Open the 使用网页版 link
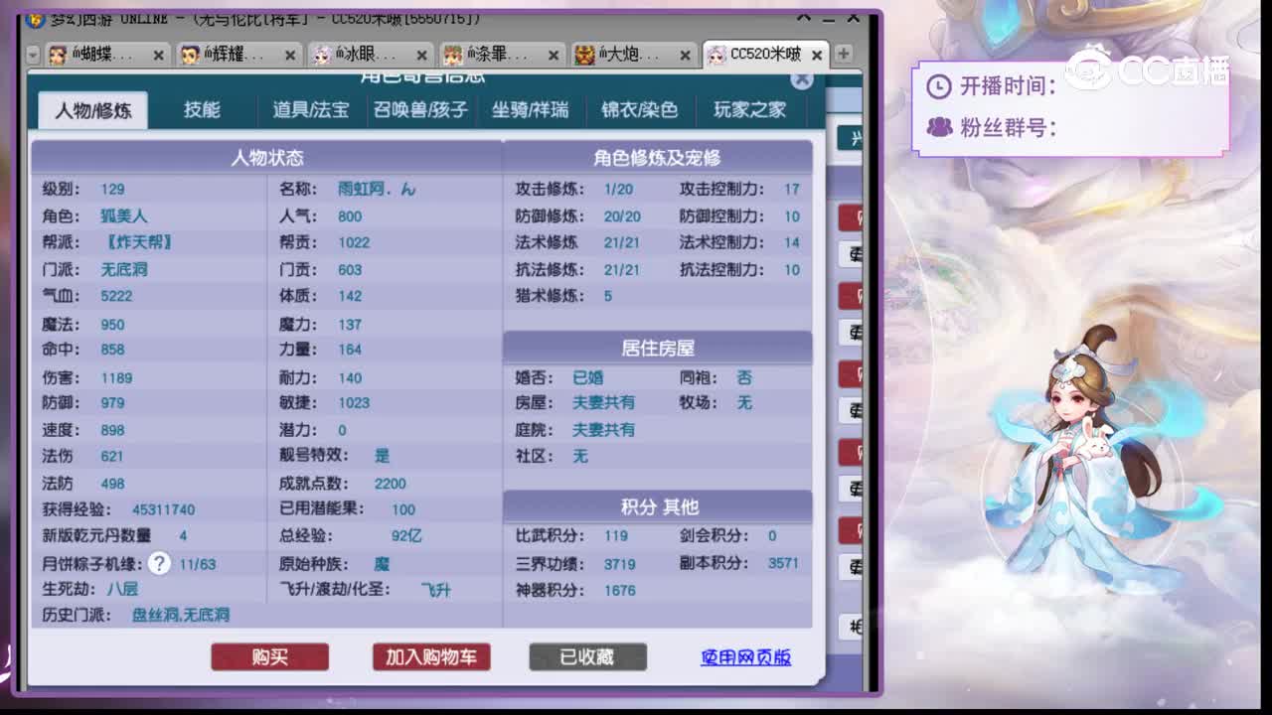The height and width of the screenshot is (715, 1272). (x=745, y=657)
